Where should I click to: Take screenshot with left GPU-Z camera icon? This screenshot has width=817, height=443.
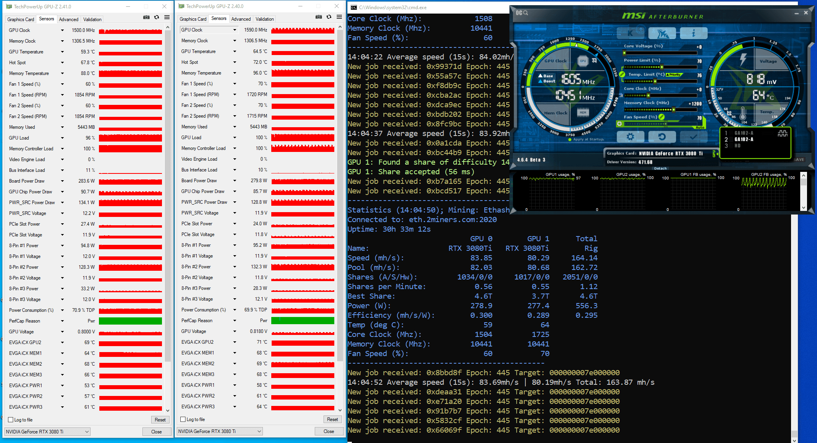coord(146,17)
